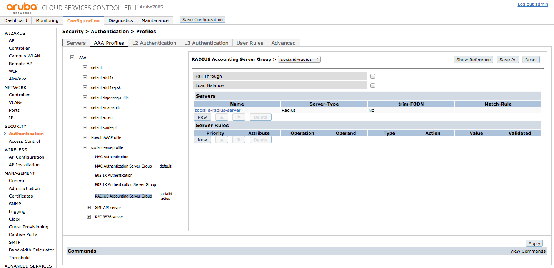Enable the Load Balance checkbox
Viewport: 554px width, 268px height.
372,85
